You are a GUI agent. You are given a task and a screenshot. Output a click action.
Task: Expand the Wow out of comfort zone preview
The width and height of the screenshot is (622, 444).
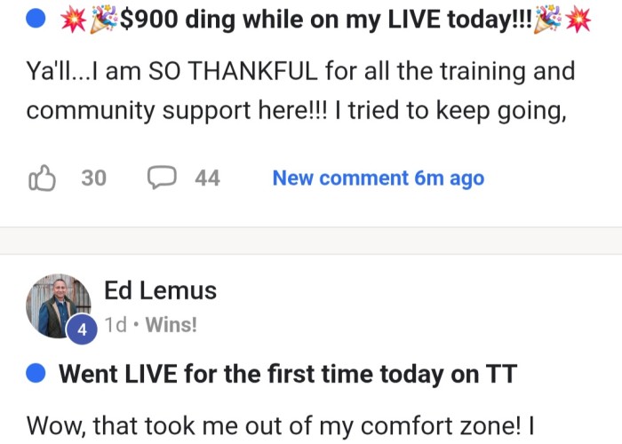click(280, 425)
